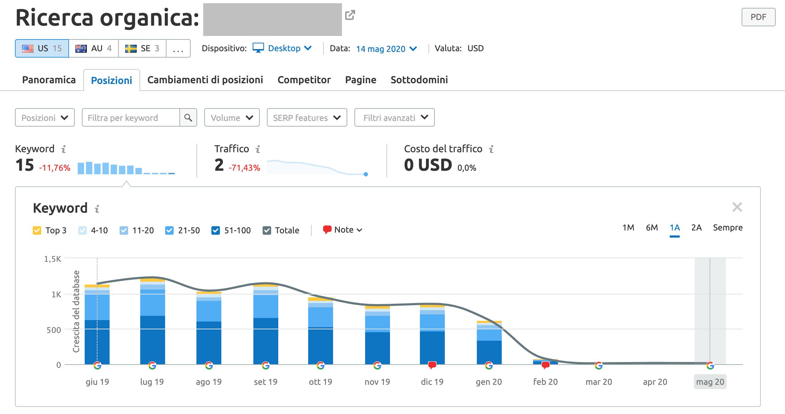Open Cambiamenti di posizioni tab

tap(205, 80)
